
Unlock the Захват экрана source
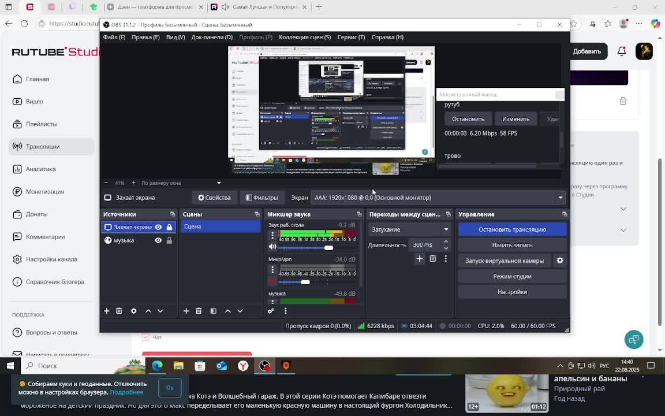click(x=169, y=227)
